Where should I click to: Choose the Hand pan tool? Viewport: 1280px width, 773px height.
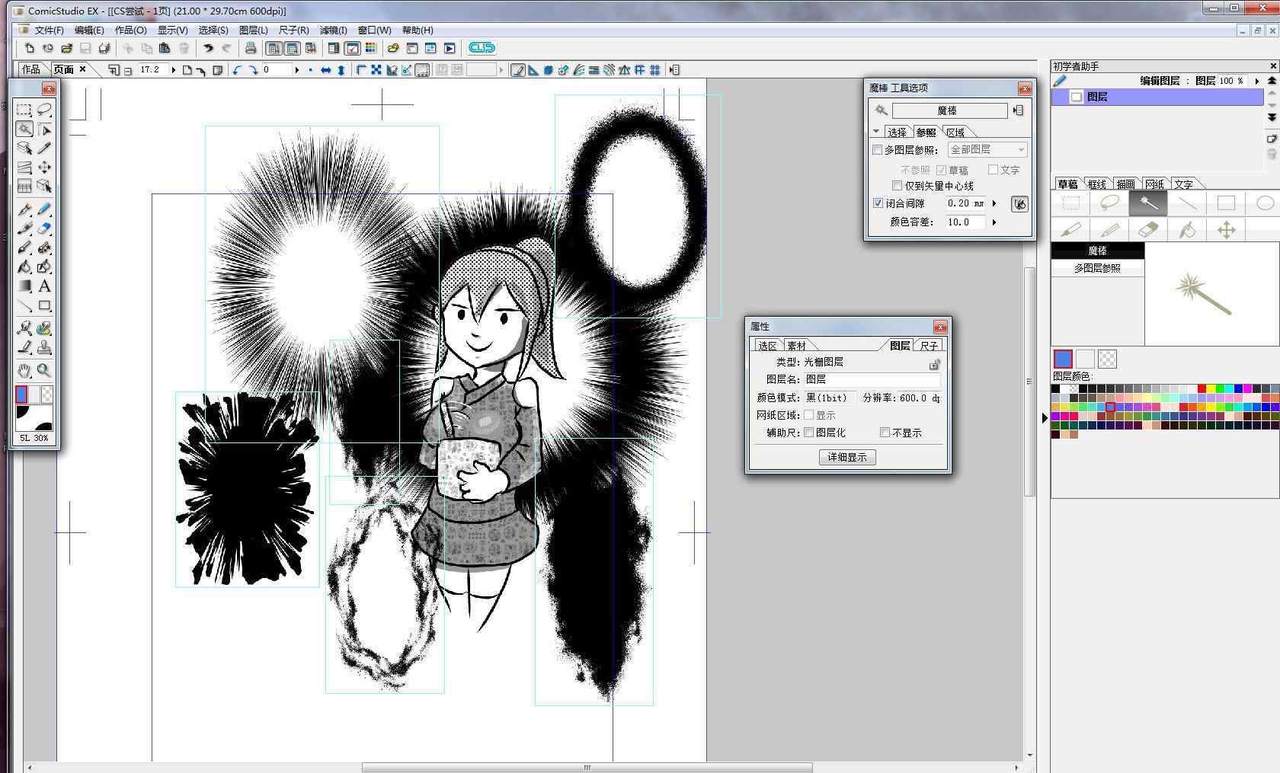point(24,371)
